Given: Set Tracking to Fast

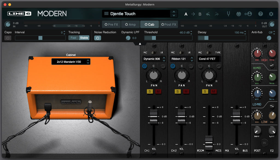Looking at the screenshot, I should coord(73,38).
